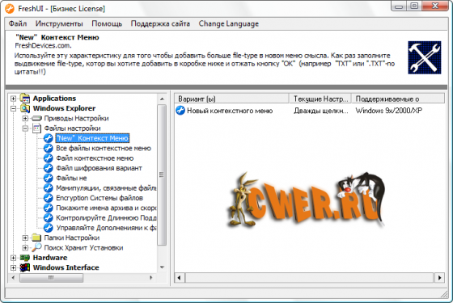Open the Файл menu
Viewport: 453px width, 303px height.
pos(18,23)
